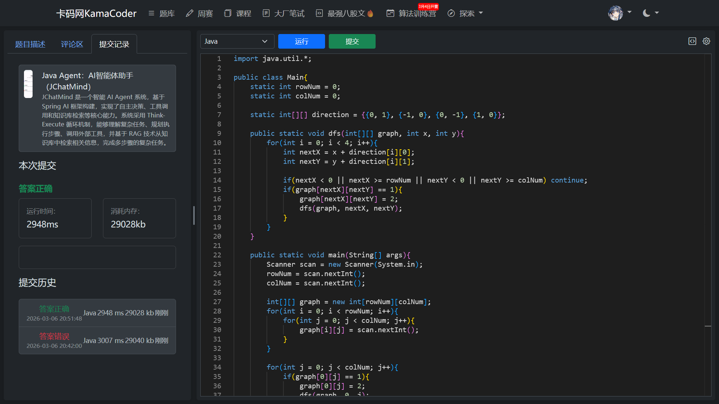Click the 探索 compass icon

pos(451,13)
